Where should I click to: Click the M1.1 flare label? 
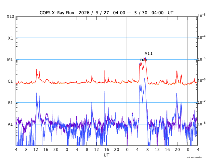[149, 53]
